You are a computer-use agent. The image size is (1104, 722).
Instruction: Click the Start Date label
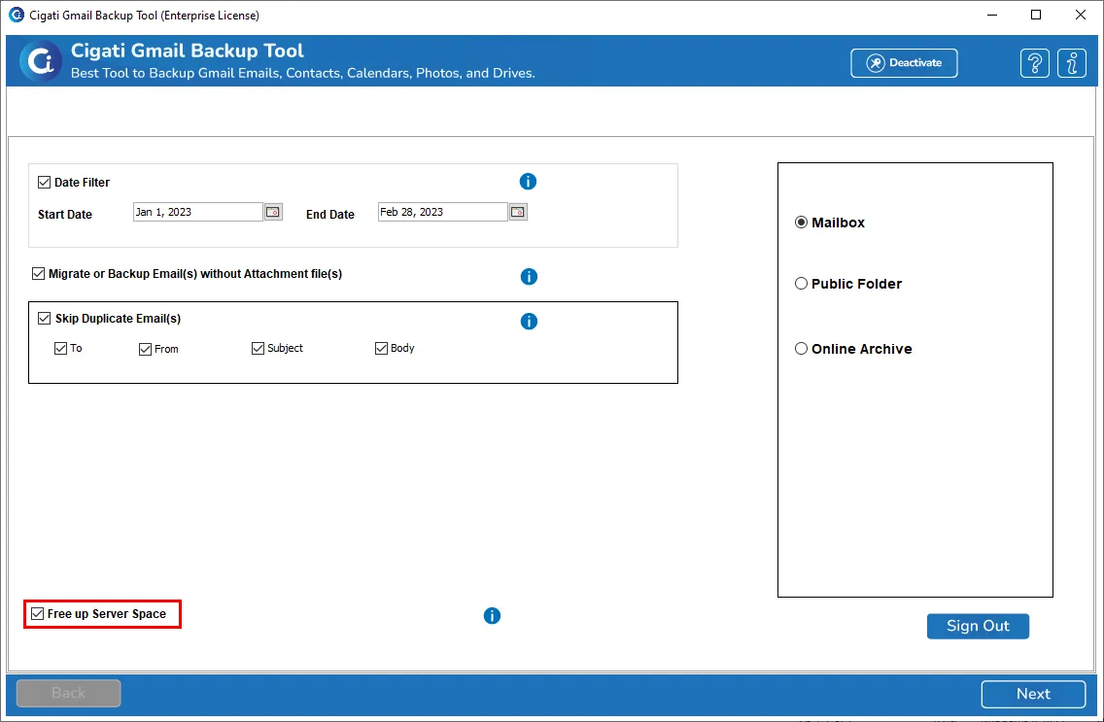click(65, 215)
